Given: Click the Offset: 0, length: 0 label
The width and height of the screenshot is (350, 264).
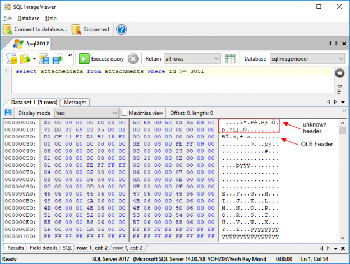Looking at the screenshot, I should [x=191, y=113].
